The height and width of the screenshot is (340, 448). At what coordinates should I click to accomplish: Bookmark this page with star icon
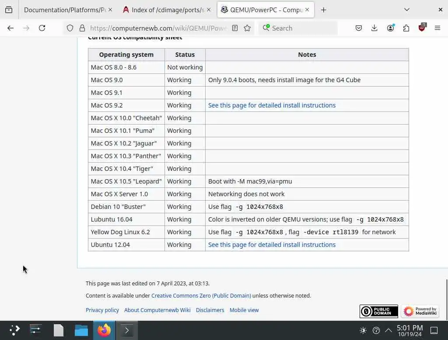[248, 28]
